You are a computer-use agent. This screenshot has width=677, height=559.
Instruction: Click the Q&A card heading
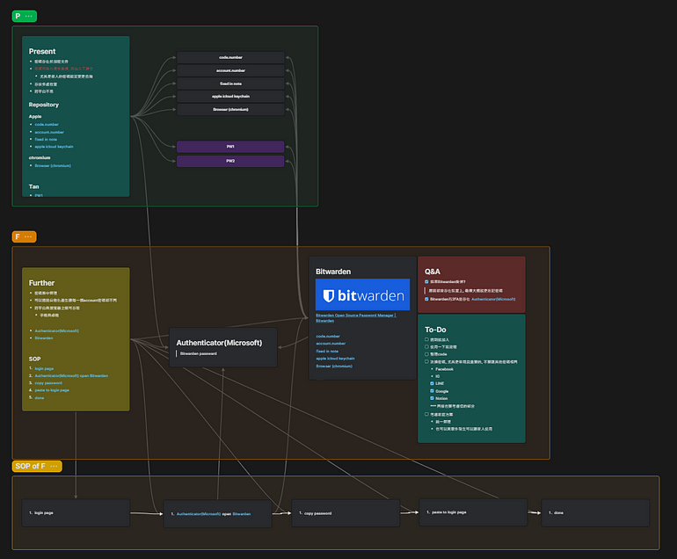(x=433, y=272)
